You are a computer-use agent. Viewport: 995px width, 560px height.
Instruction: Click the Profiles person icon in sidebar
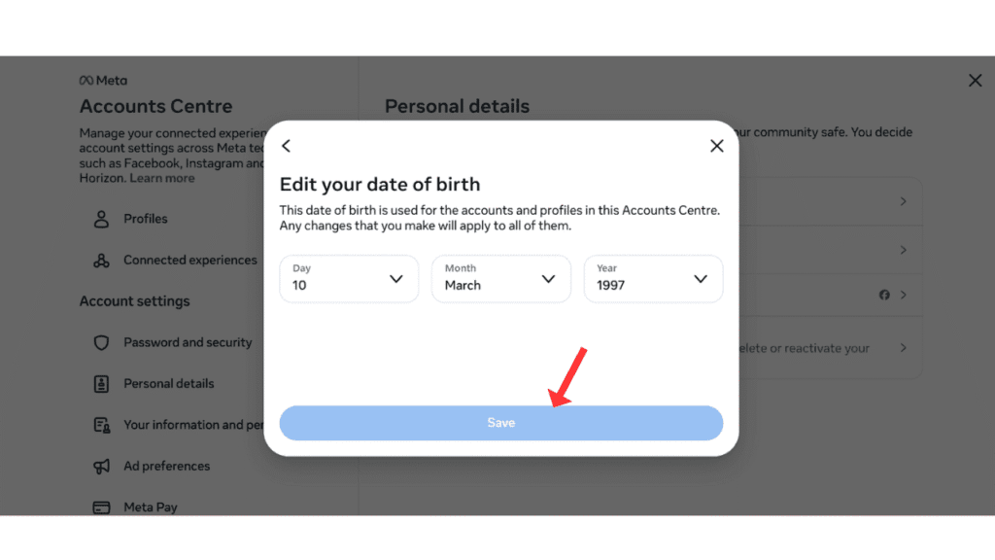tap(101, 219)
